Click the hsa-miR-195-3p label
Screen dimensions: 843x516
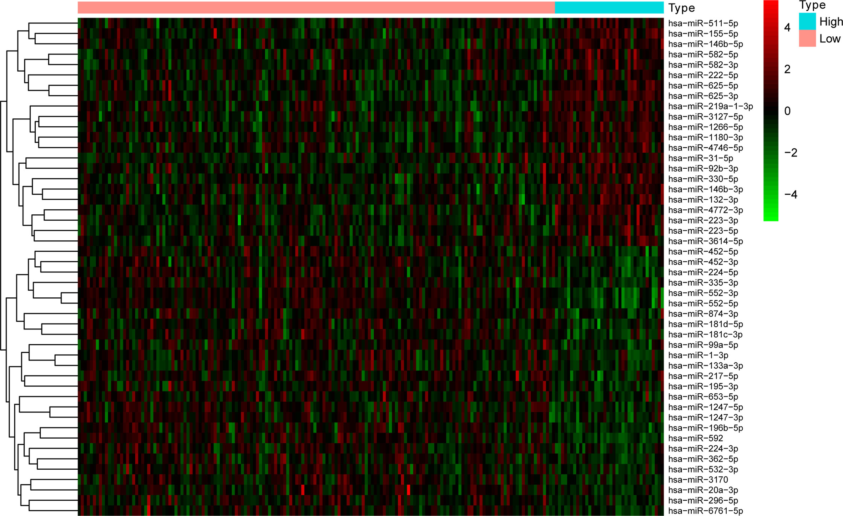(x=703, y=386)
